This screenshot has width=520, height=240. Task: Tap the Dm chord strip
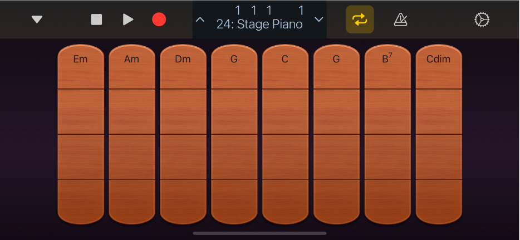(x=183, y=67)
